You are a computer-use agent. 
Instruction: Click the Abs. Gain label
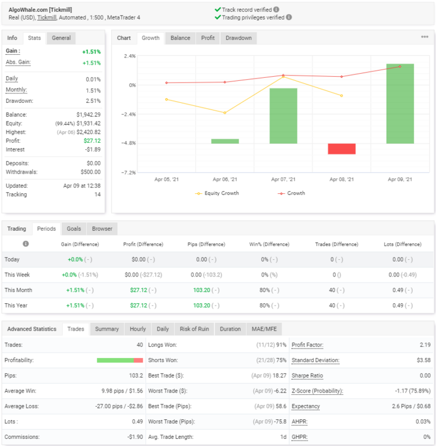[x=18, y=62]
